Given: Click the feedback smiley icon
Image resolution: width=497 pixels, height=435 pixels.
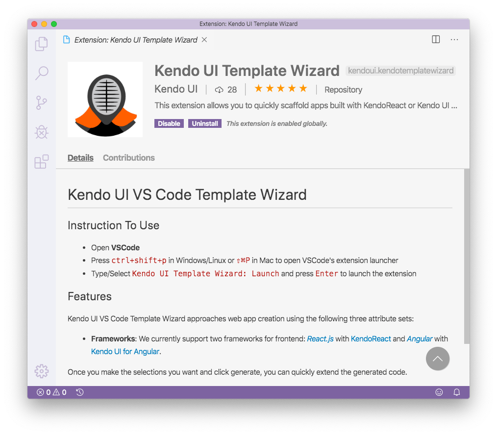Looking at the screenshot, I should click(439, 392).
